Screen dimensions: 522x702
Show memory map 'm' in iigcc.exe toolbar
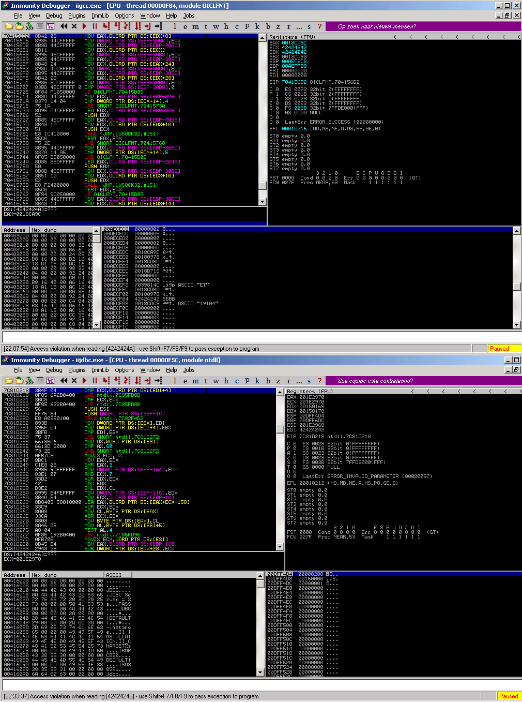point(195,26)
